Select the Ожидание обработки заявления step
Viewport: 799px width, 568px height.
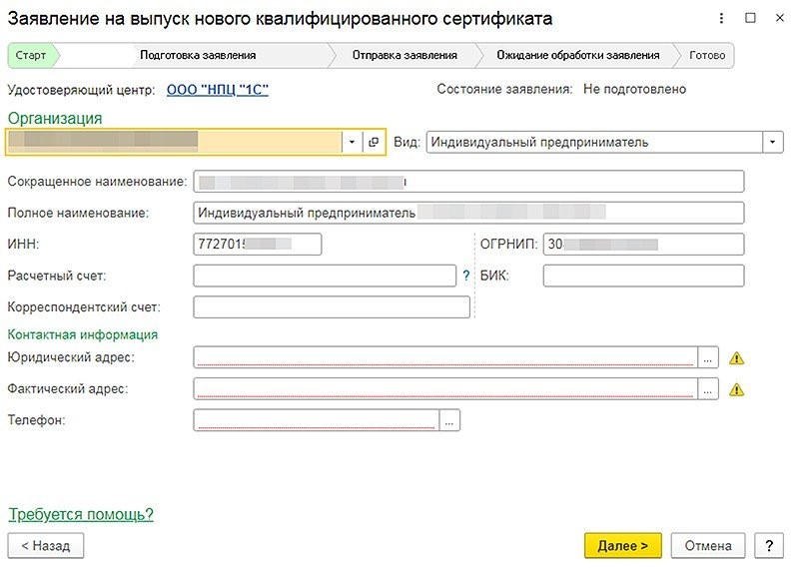pos(577,55)
